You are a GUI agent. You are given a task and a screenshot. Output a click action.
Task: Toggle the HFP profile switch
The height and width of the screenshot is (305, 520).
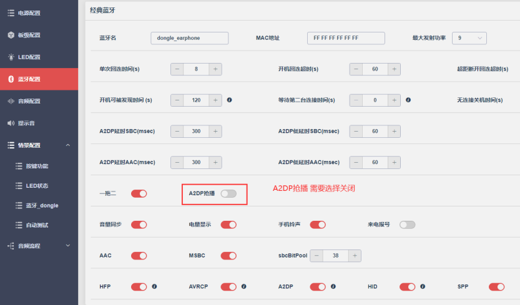click(x=139, y=287)
